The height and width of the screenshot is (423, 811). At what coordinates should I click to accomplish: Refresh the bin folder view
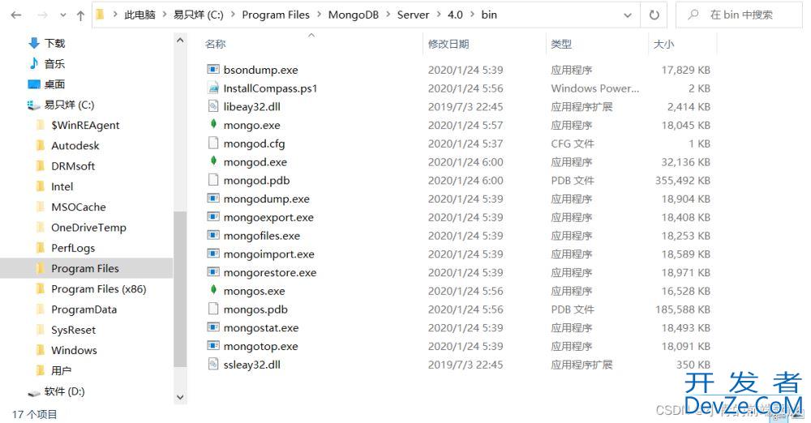coord(654,15)
